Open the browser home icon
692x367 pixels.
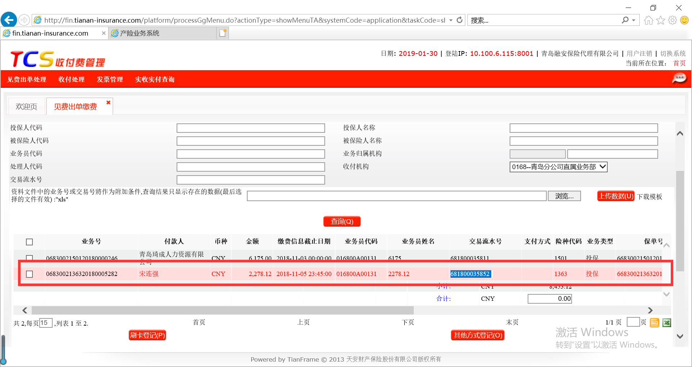click(648, 20)
